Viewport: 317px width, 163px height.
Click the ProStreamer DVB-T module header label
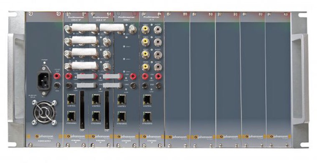(x=127, y=18)
